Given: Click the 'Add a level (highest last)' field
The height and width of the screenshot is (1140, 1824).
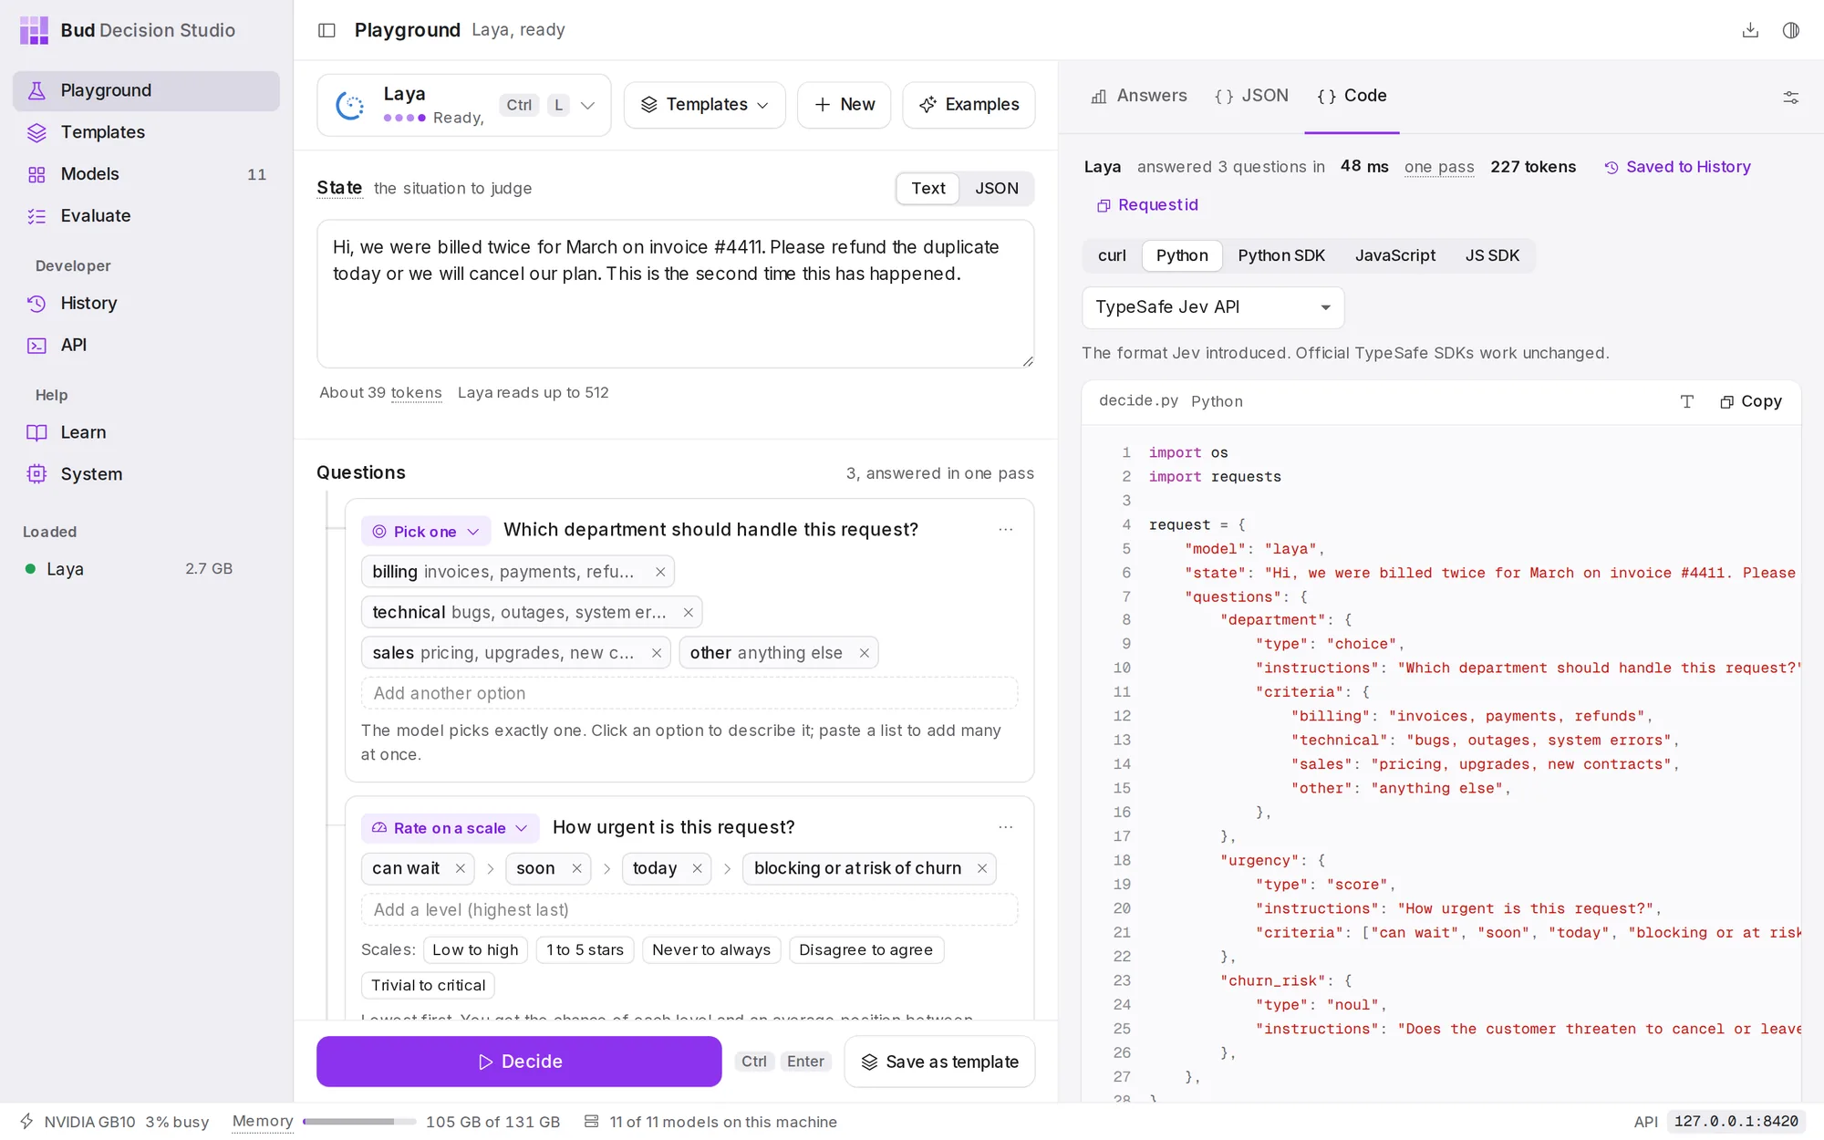Looking at the screenshot, I should coord(689,911).
